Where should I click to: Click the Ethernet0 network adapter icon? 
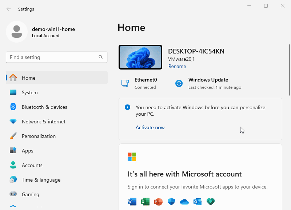click(x=125, y=83)
